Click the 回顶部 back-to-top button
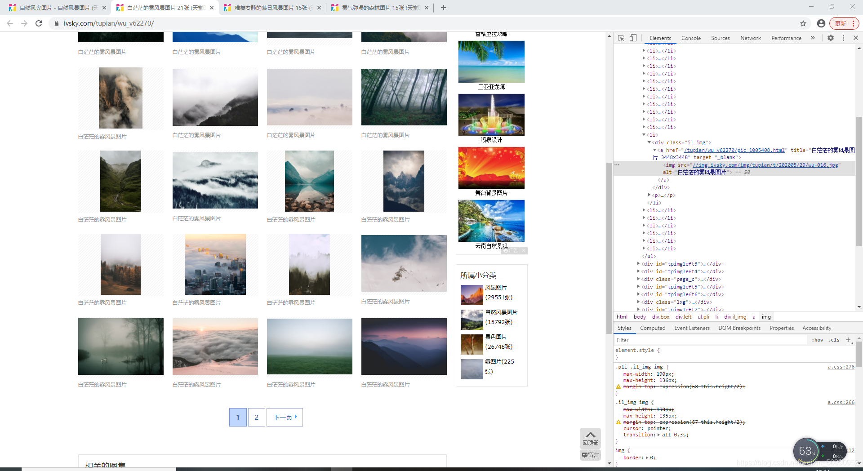This screenshot has height=471, width=863. pos(590,438)
